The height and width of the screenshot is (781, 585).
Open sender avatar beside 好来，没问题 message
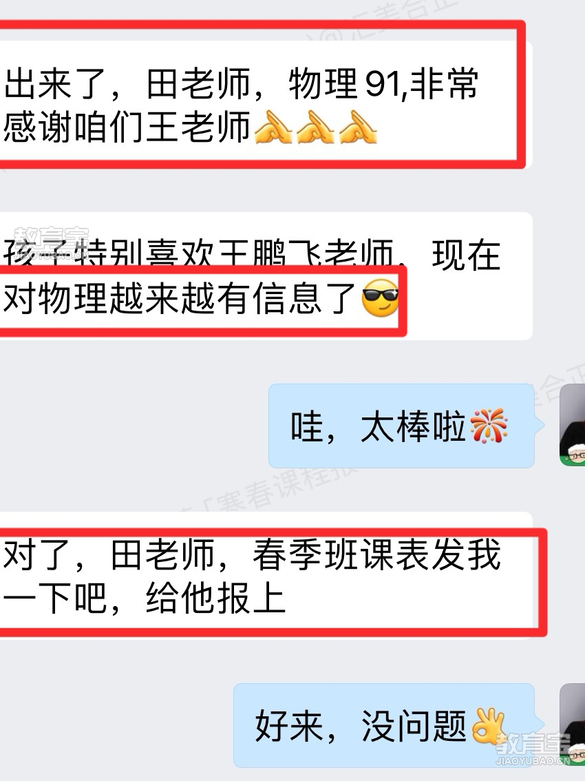tap(573, 725)
